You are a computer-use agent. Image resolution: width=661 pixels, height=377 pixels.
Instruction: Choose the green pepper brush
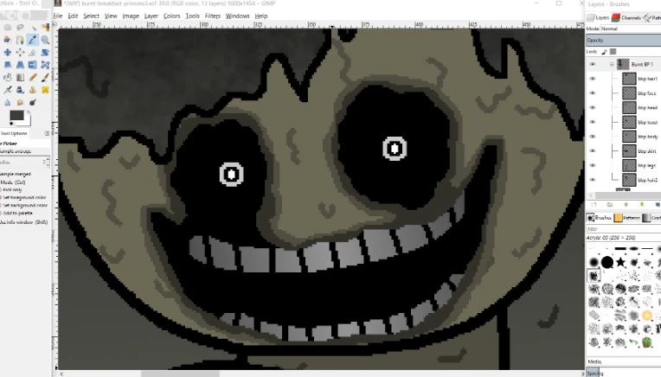pyautogui.click(x=647, y=342)
